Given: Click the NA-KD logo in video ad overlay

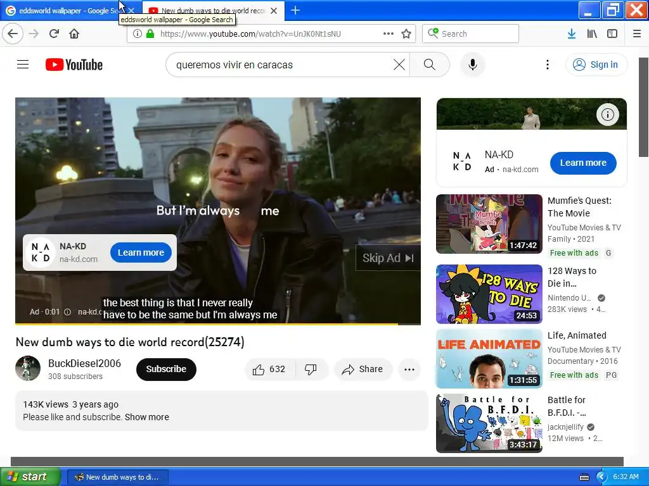Looking at the screenshot, I should coord(41,252).
